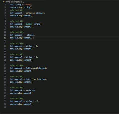
Task: Click Math.round on line 24
Action: pos(31,68)
